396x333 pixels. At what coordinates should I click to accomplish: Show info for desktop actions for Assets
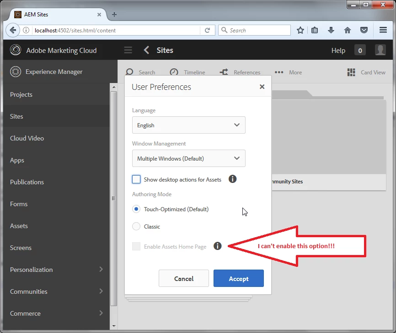point(232,179)
